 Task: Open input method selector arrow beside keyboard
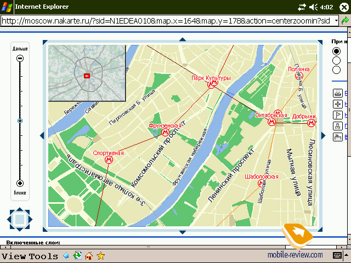click(346, 255)
